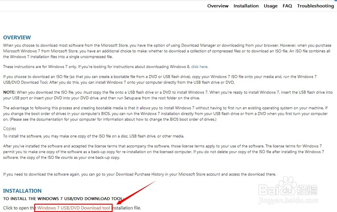Click 'TO INSTALL THE WINDOWS 7 USB/DVD DOWNLOAD TOOL' heading
Image resolution: width=337 pixels, height=212 pixels.
63,199
